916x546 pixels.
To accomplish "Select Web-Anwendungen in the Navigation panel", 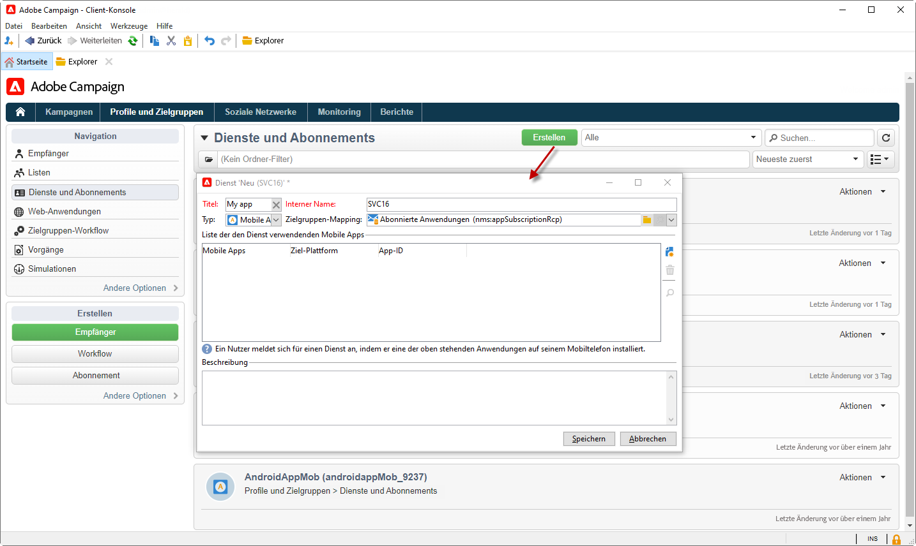I will coord(95,211).
